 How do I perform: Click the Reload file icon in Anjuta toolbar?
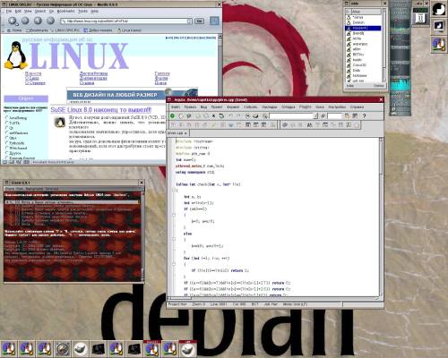pyautogui.click(x=221, y=115)
